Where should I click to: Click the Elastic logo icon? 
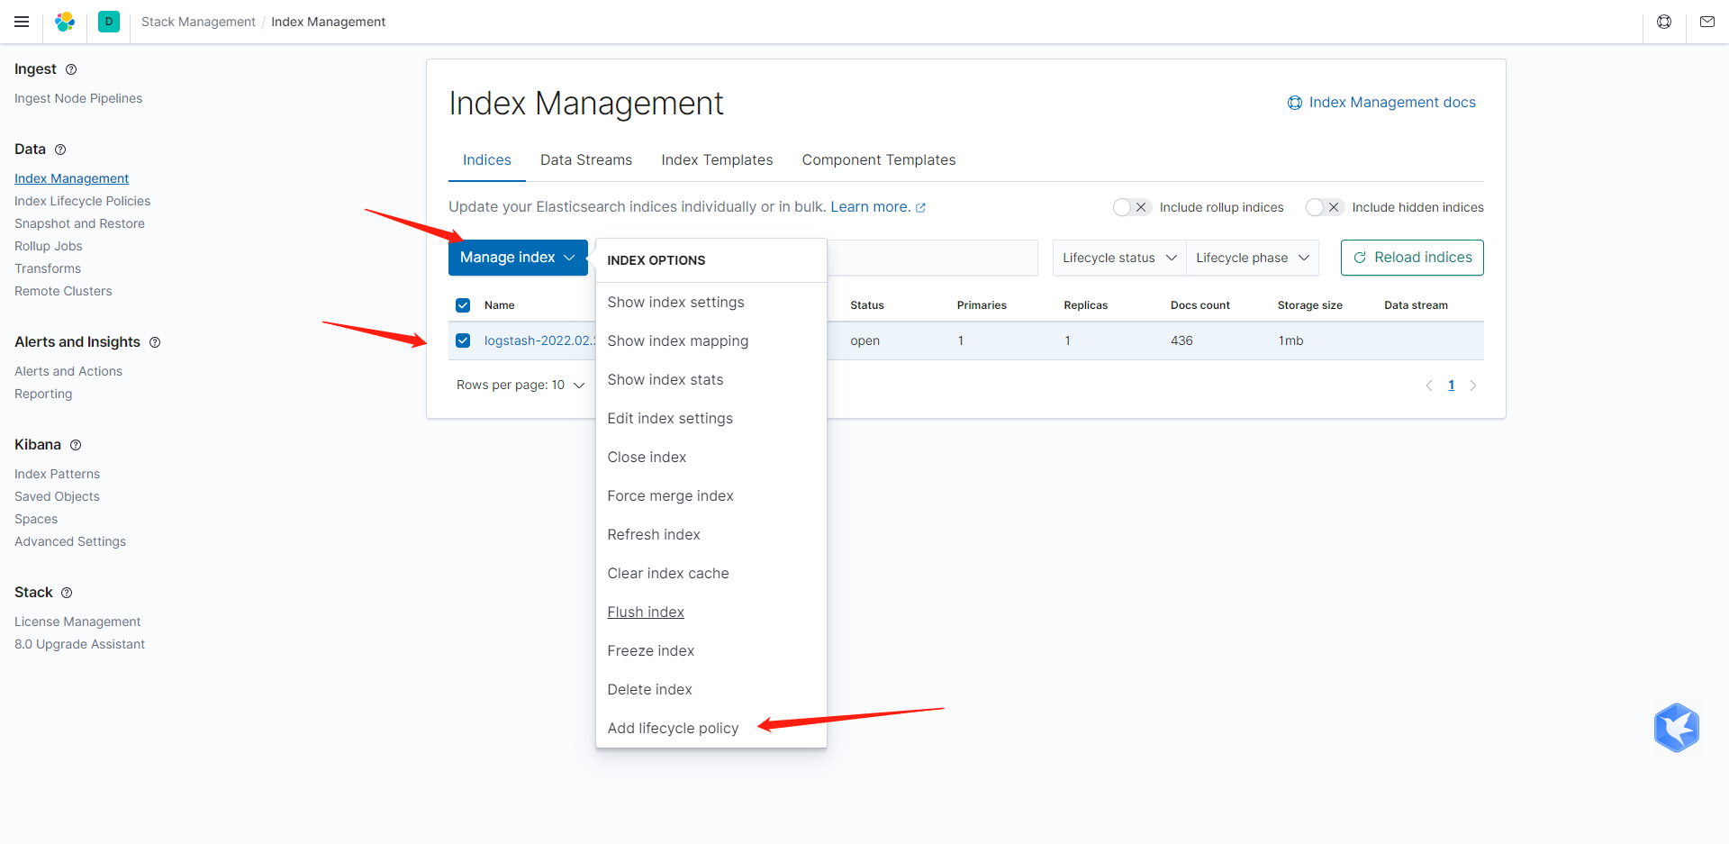click(65, 22)
